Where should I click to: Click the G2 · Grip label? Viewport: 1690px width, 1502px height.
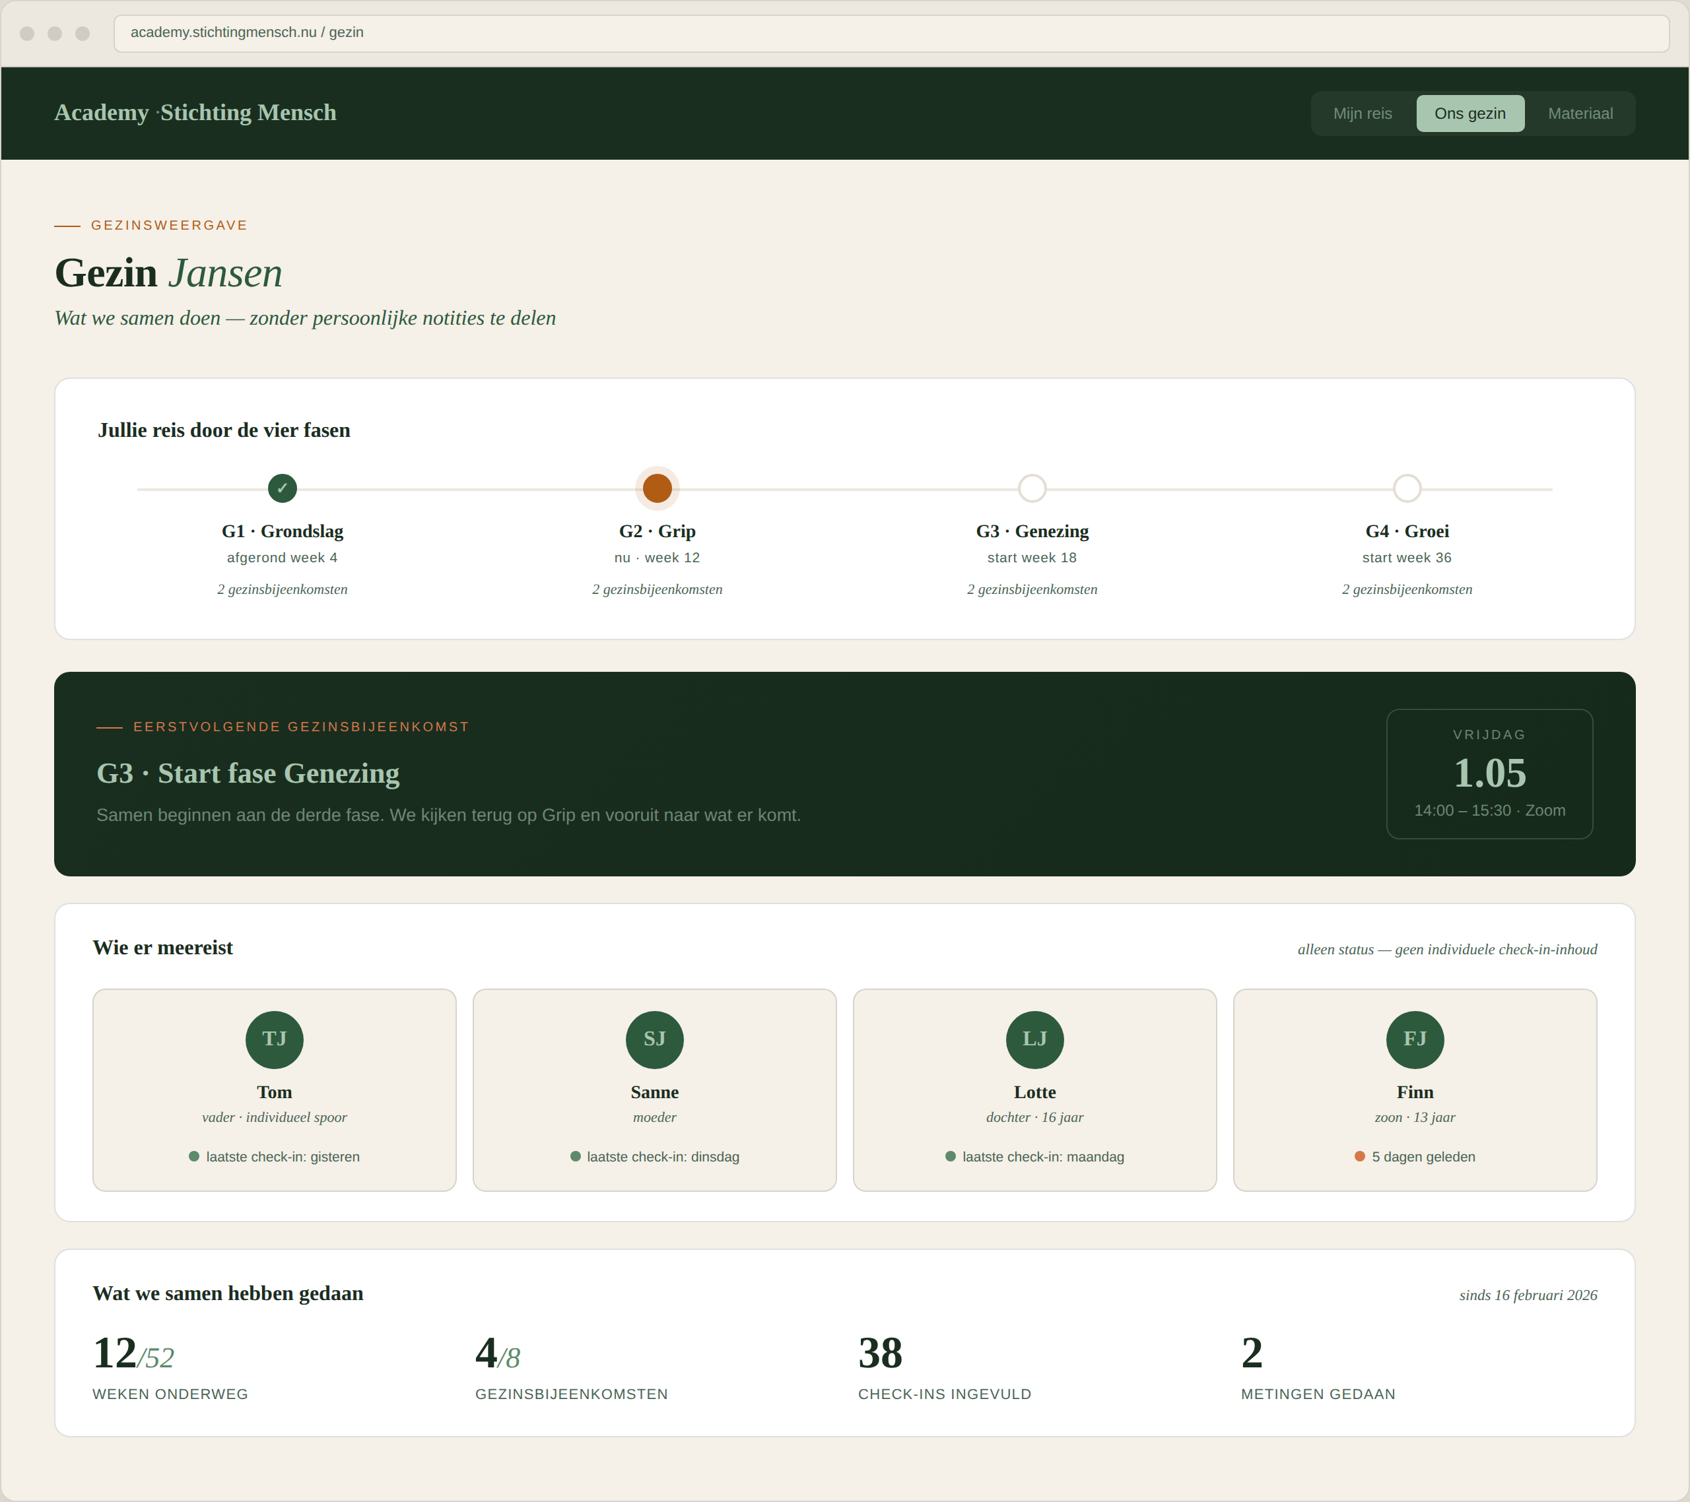click(658, 531)
